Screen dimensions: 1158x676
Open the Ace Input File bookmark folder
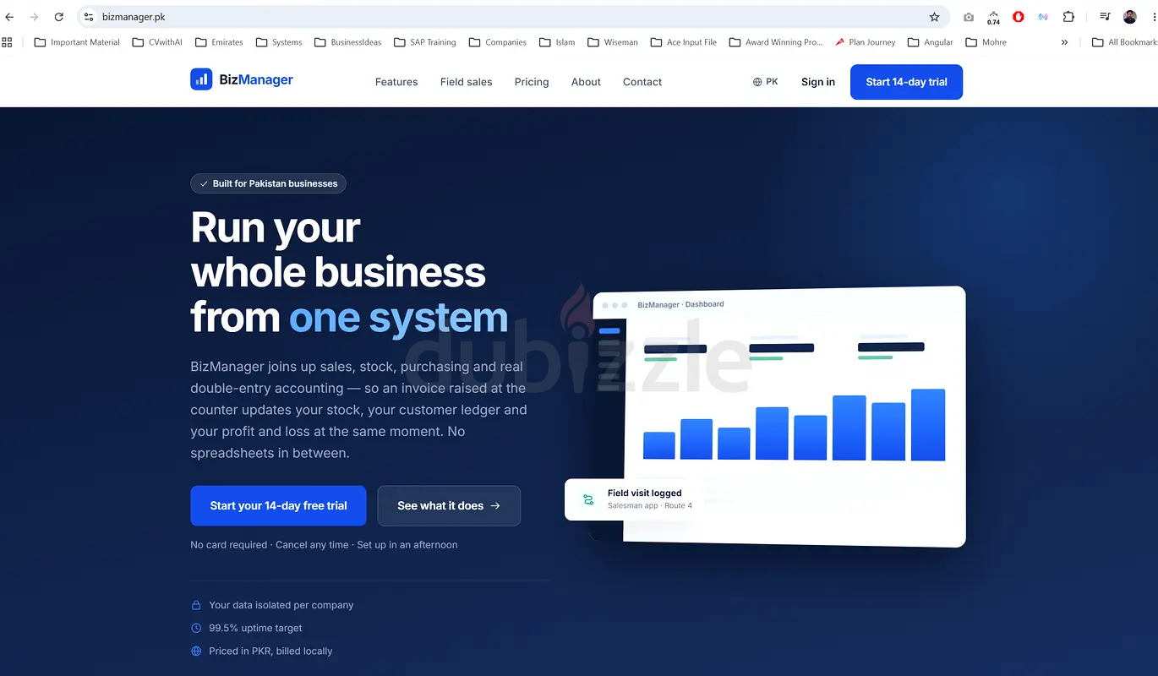pyautogui.click(x=684, y=42)
